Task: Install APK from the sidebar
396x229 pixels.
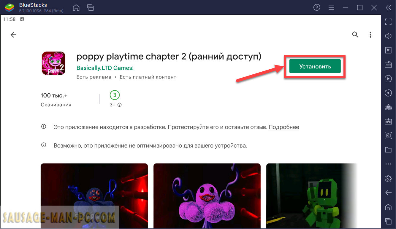Action: point(388,121)
